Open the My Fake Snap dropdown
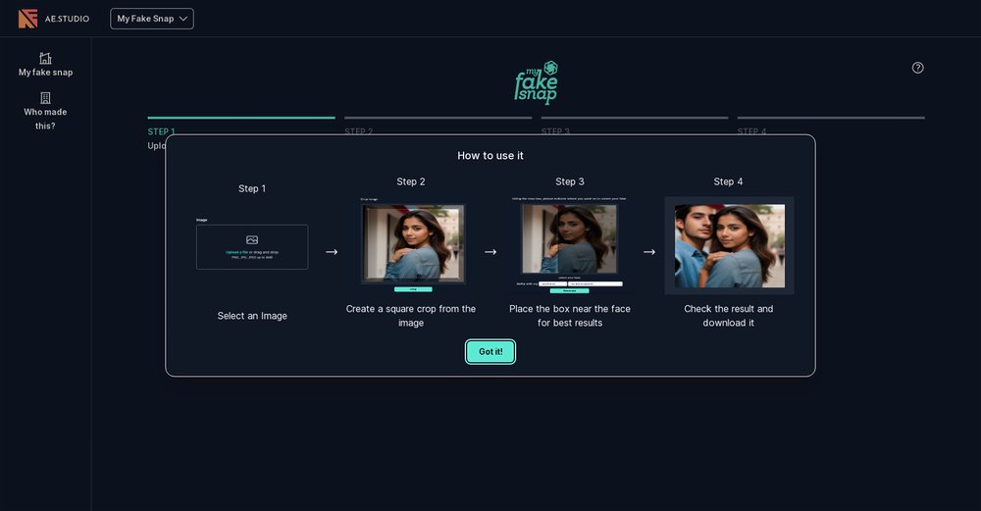Screen dimensions: 981x511 pos(152,19)
